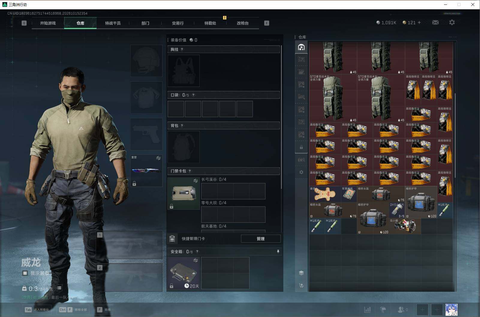Screen dimensions: 480x317
Task: Click the help icon beside 安全箱
Action: click(x=197, y=252)
